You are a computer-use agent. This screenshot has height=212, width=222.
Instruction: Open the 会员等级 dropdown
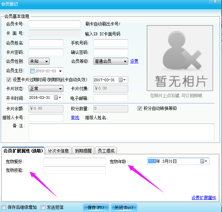click(x=111, y=61)
